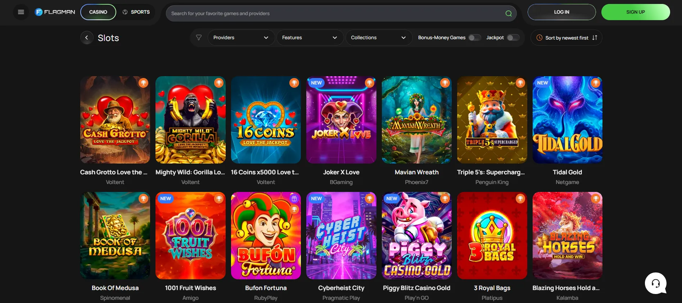Click the trophy badge on Book Of Medusa
The height and width of the screenshot is (303, 682).
(x=144, y=199)
